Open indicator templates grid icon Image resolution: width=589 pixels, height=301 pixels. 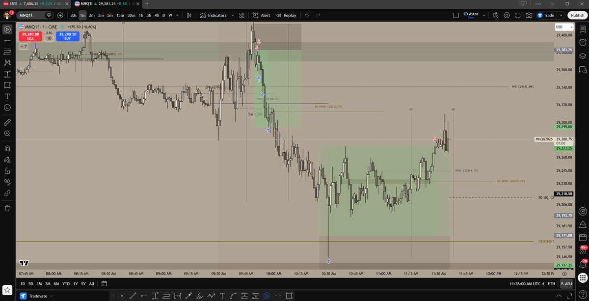(242, 15)
